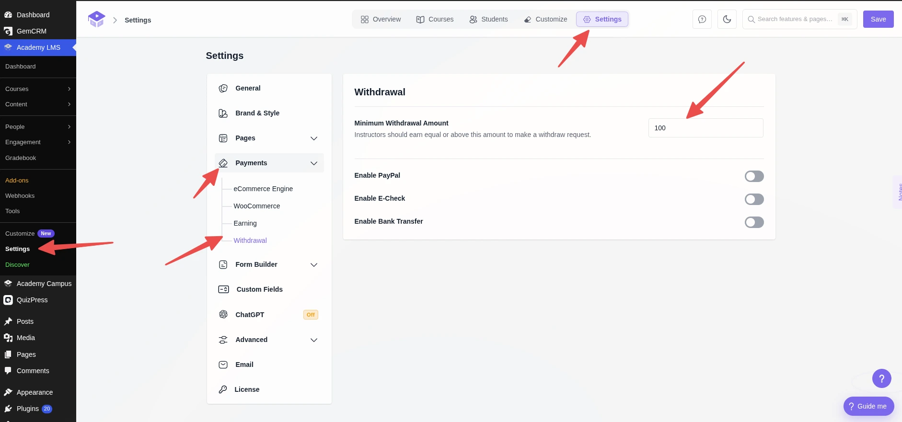Screen dimensions: 902x422
Task: Open Discover in the Academy LMS sidebar
Action: point(17,265)
